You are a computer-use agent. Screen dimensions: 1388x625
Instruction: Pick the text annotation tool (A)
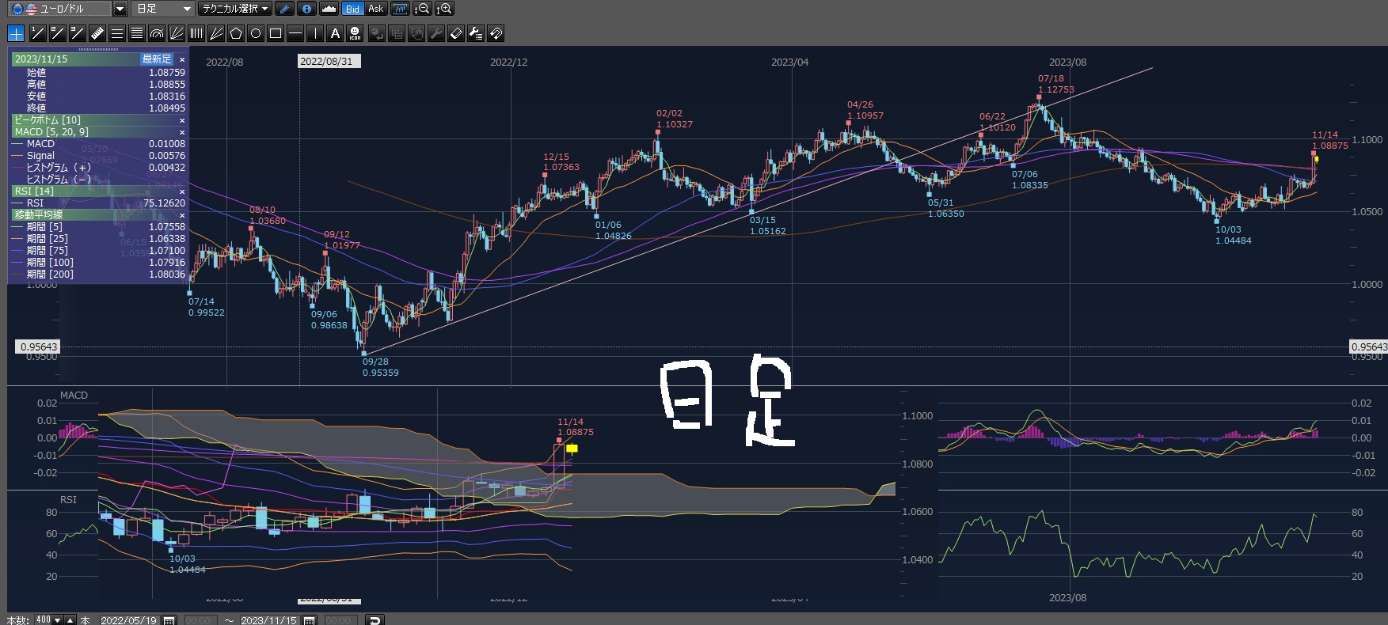[x=335, y=33]
